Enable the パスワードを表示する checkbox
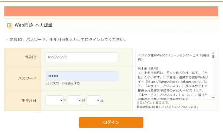The width and height of the screenshot is (223, 134). click(x=47, y=83)
